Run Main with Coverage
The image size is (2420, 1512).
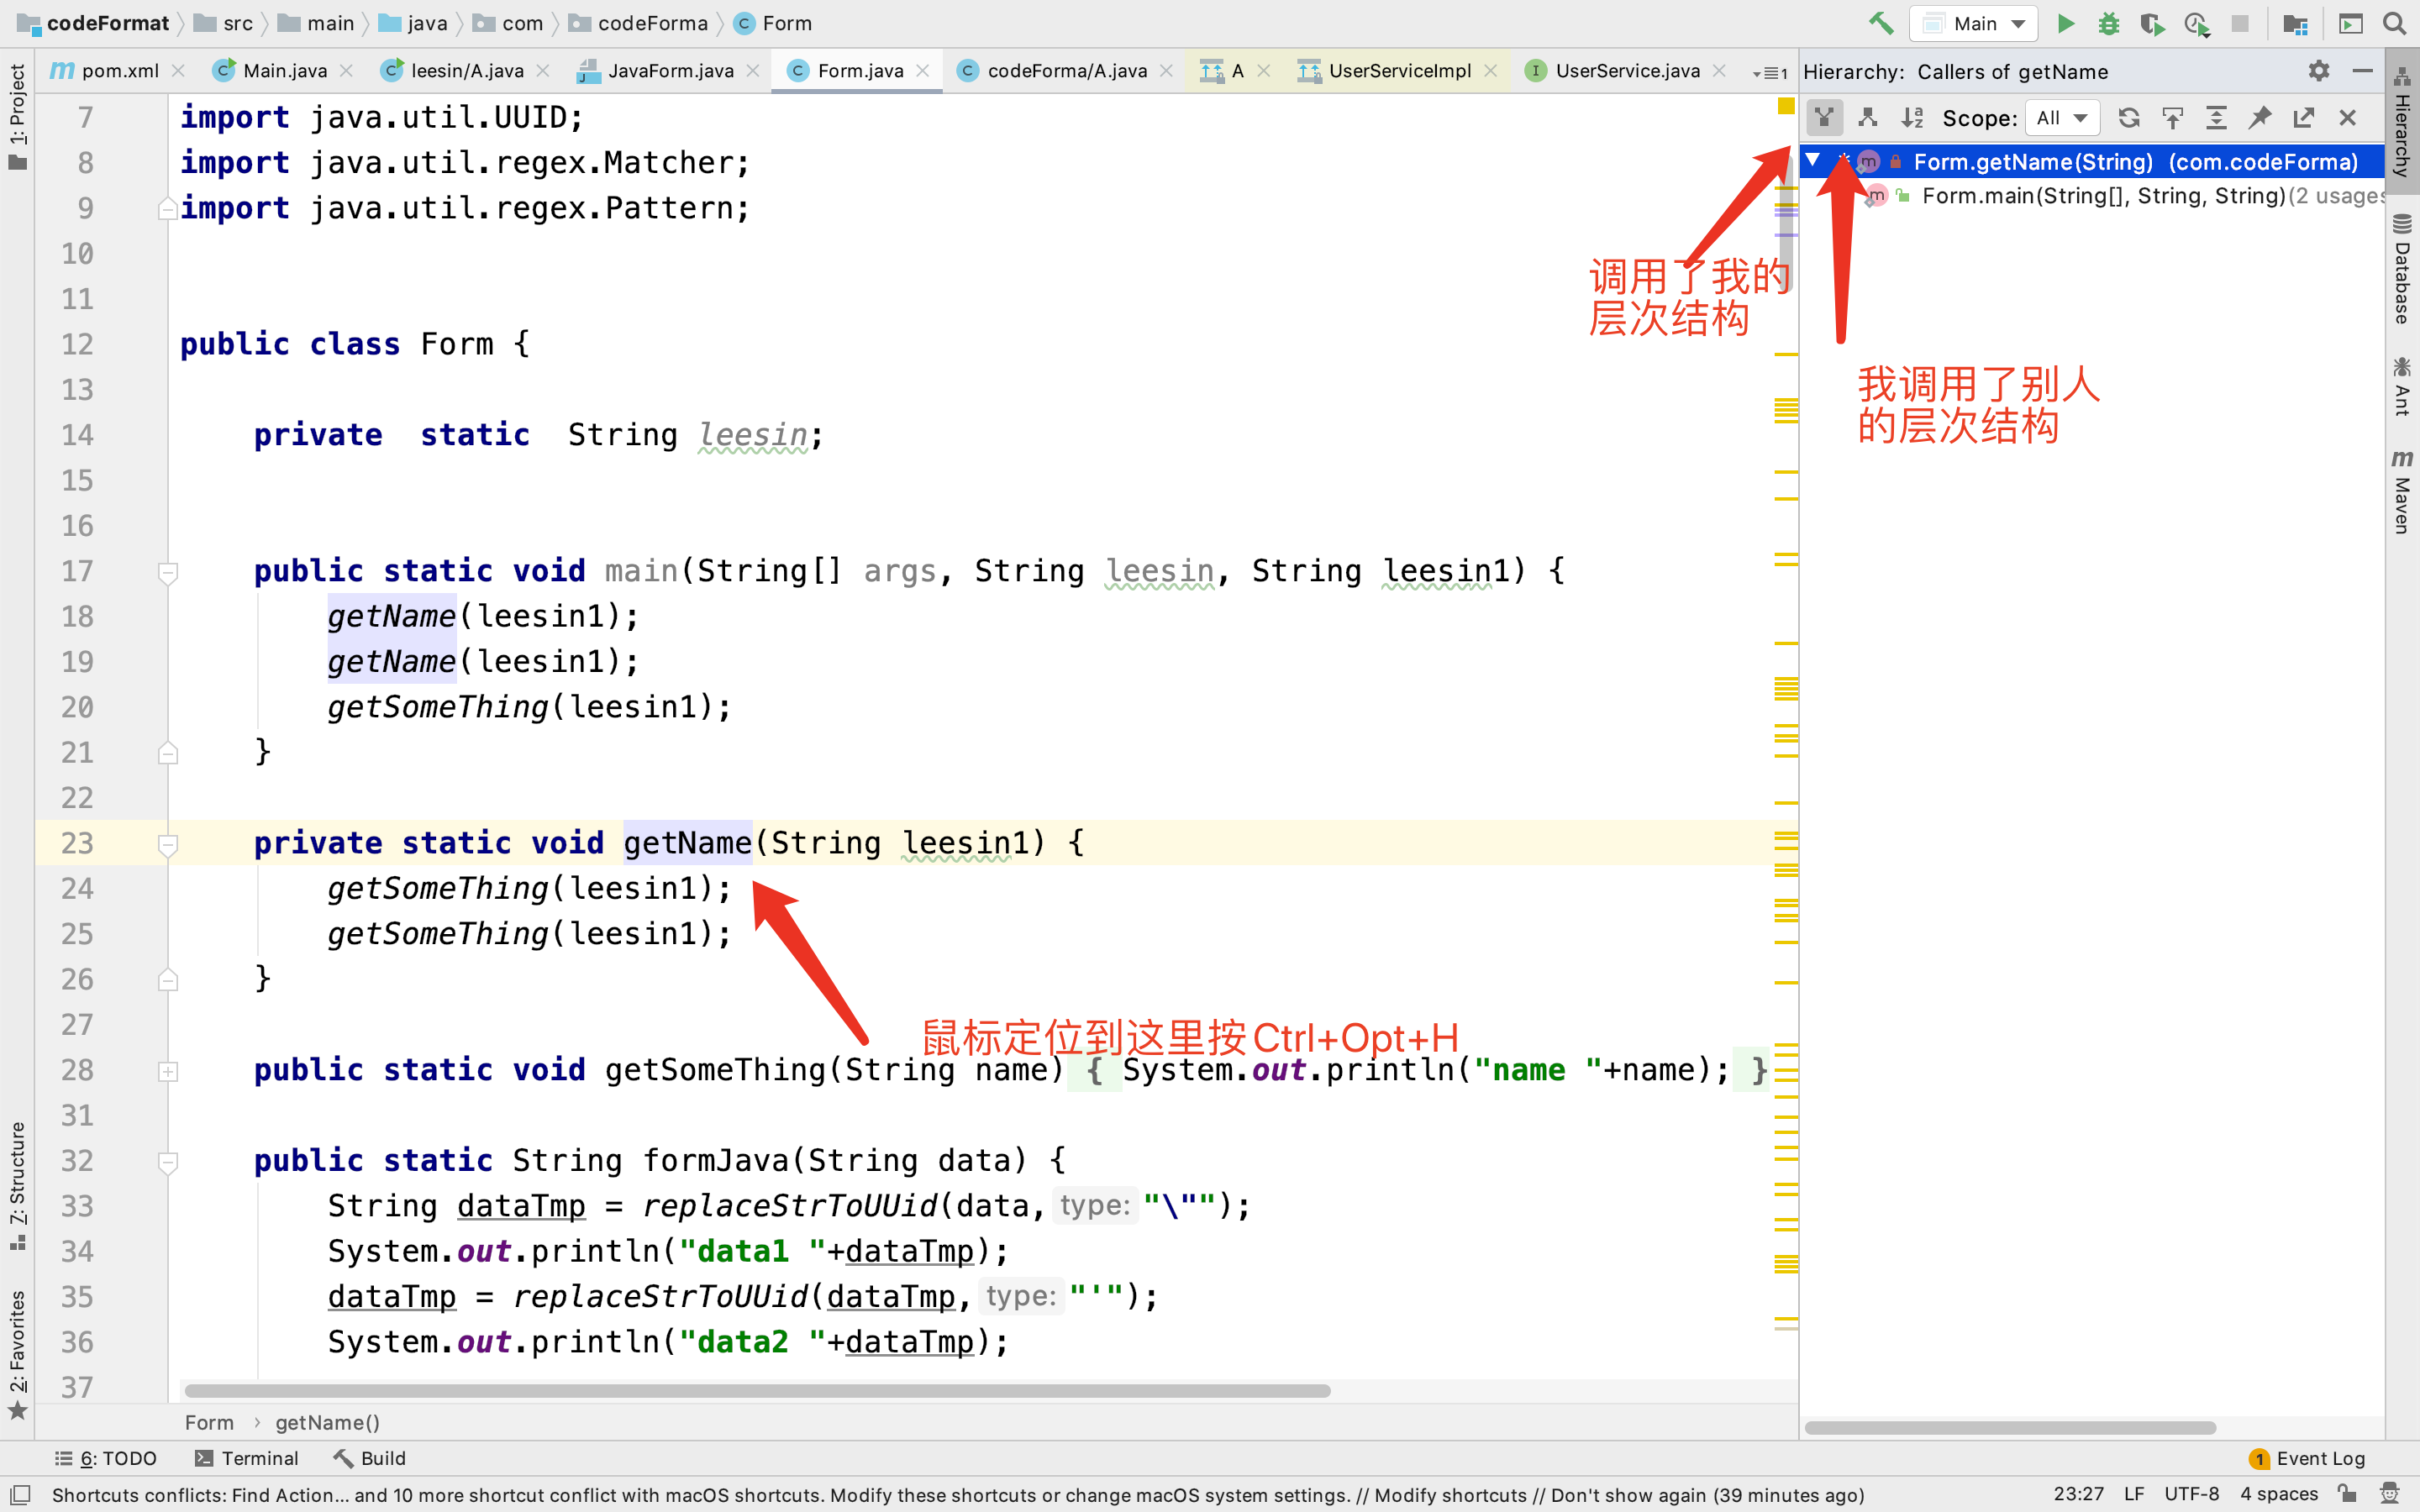[2152, 23]
